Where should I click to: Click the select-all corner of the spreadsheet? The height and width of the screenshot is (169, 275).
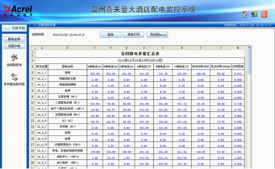tap(33, 48)
